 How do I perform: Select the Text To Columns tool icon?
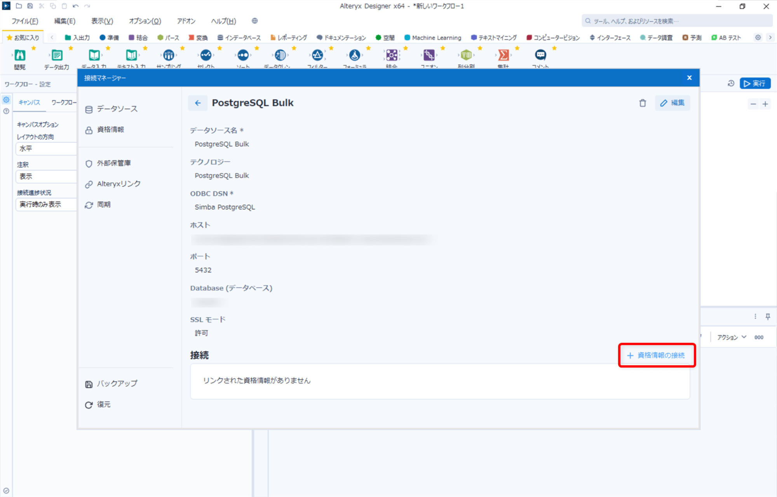click(466, 55)
